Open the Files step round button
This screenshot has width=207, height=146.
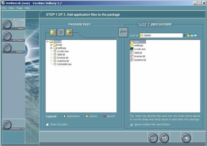pyautogui.click(x=7, y=25)
